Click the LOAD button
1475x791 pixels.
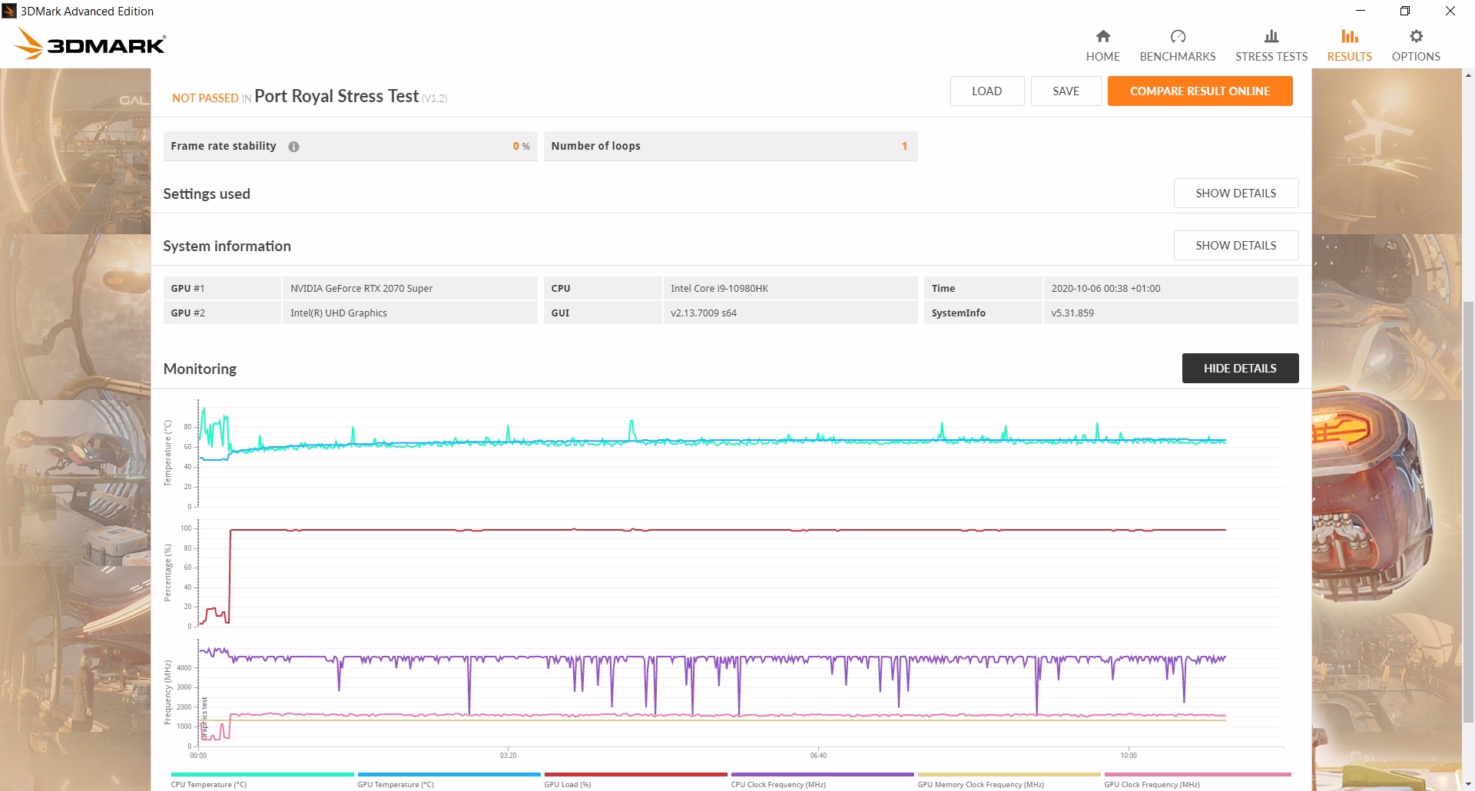[x=986, y=91]
